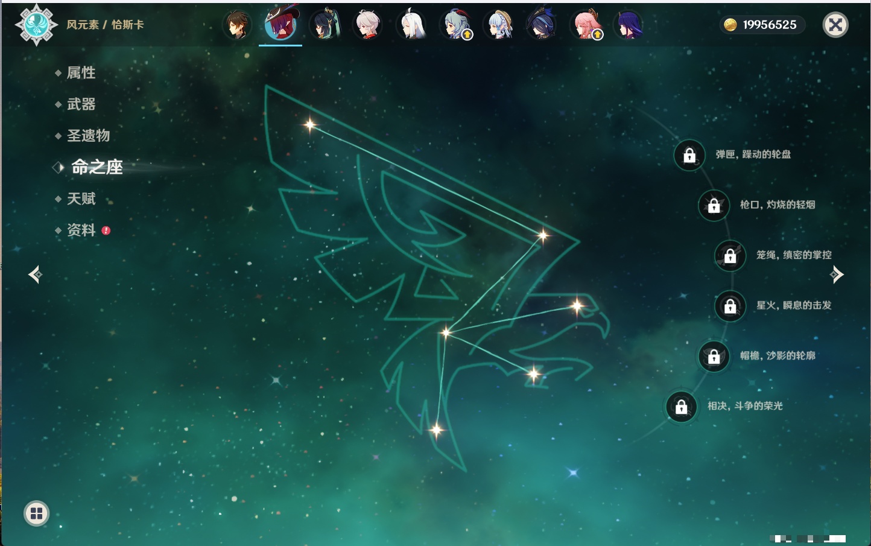Open the 圣遗物 artifacts page
This screenshot has height=546, width=871.
[88, 136]
